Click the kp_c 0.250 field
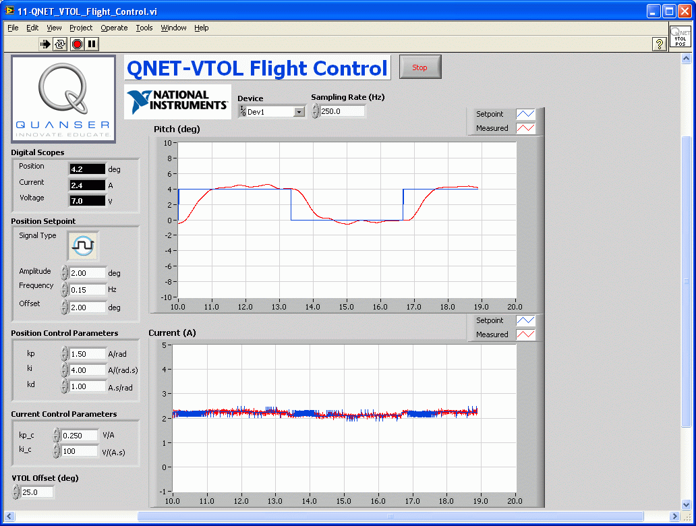The image size is (696, 526). click(x=80, y=436)
